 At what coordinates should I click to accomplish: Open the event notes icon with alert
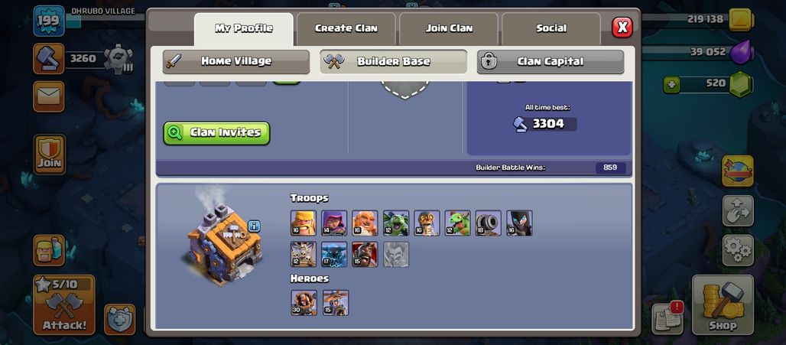(x=667, y=317)
